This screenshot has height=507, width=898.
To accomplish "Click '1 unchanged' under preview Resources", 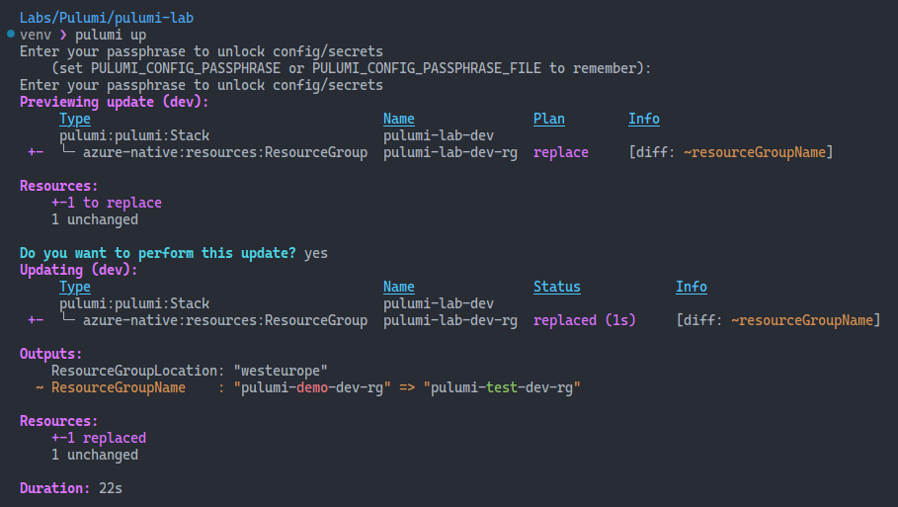I will pos(95,219).
